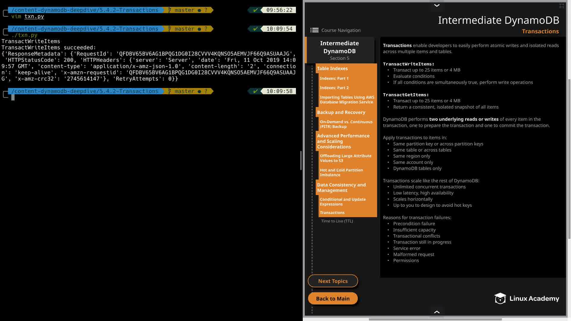
Task: Open the Backup and Recovery section
Action: (x=341, y=112)
